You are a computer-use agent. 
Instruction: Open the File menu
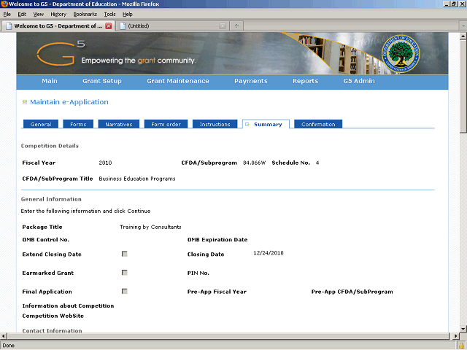click(7, 15)
